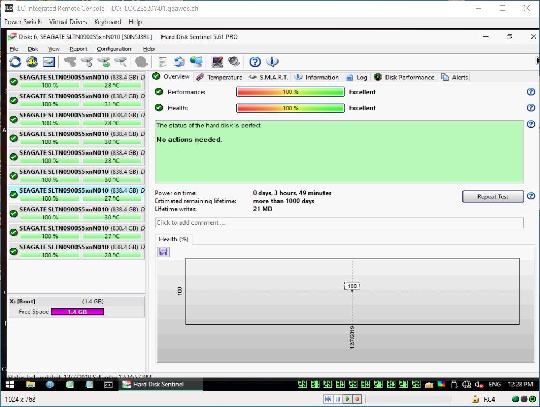Click the Windows Start button on taskbar
Image resolution: width=540 pixels, height=407 pixels.
10,384
